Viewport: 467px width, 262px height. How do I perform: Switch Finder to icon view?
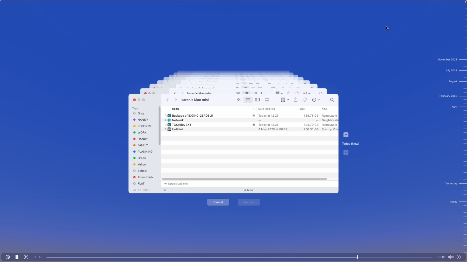(x=239, y=100)
